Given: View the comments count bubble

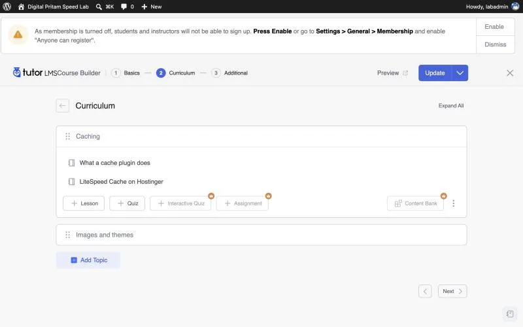Looking at the screenshot, I should (x=127, y=7).
